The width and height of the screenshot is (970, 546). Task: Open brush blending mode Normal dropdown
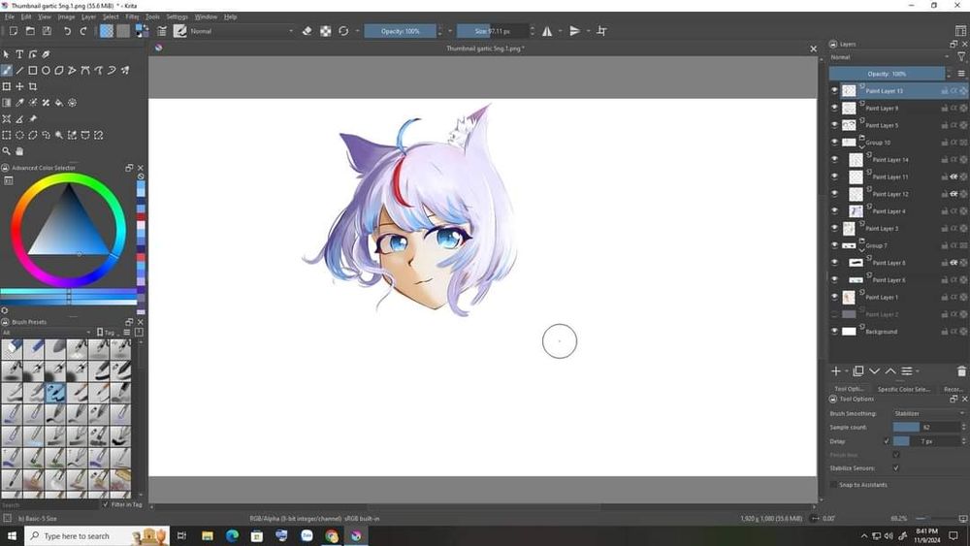click(242, 31)
